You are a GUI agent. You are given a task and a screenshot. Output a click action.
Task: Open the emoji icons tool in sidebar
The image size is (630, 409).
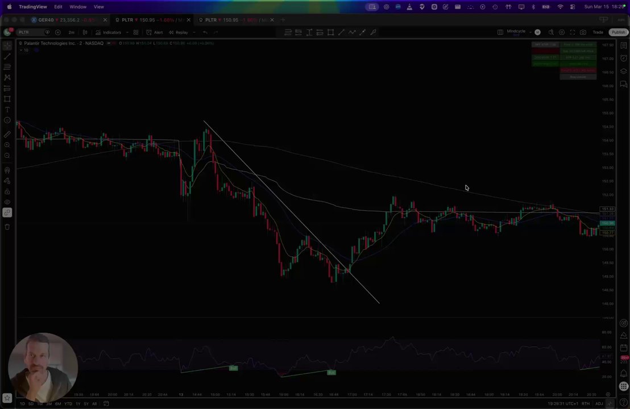(7, 120)
